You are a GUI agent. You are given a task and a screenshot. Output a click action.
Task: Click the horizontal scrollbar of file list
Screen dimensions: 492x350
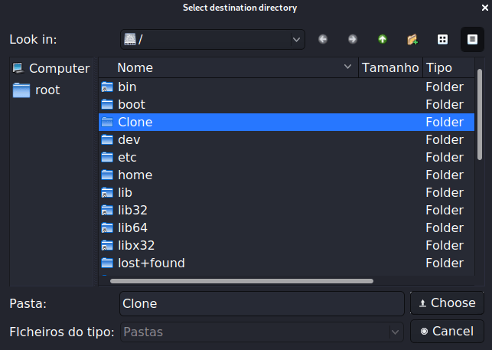(x=242, y=281)
